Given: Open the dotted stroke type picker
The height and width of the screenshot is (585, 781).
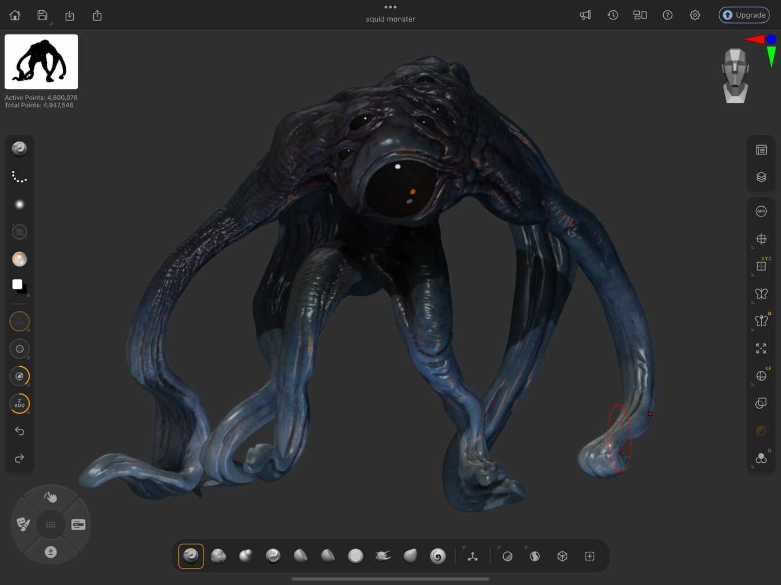Looking at the screenshot, I should tap(19, 177).
